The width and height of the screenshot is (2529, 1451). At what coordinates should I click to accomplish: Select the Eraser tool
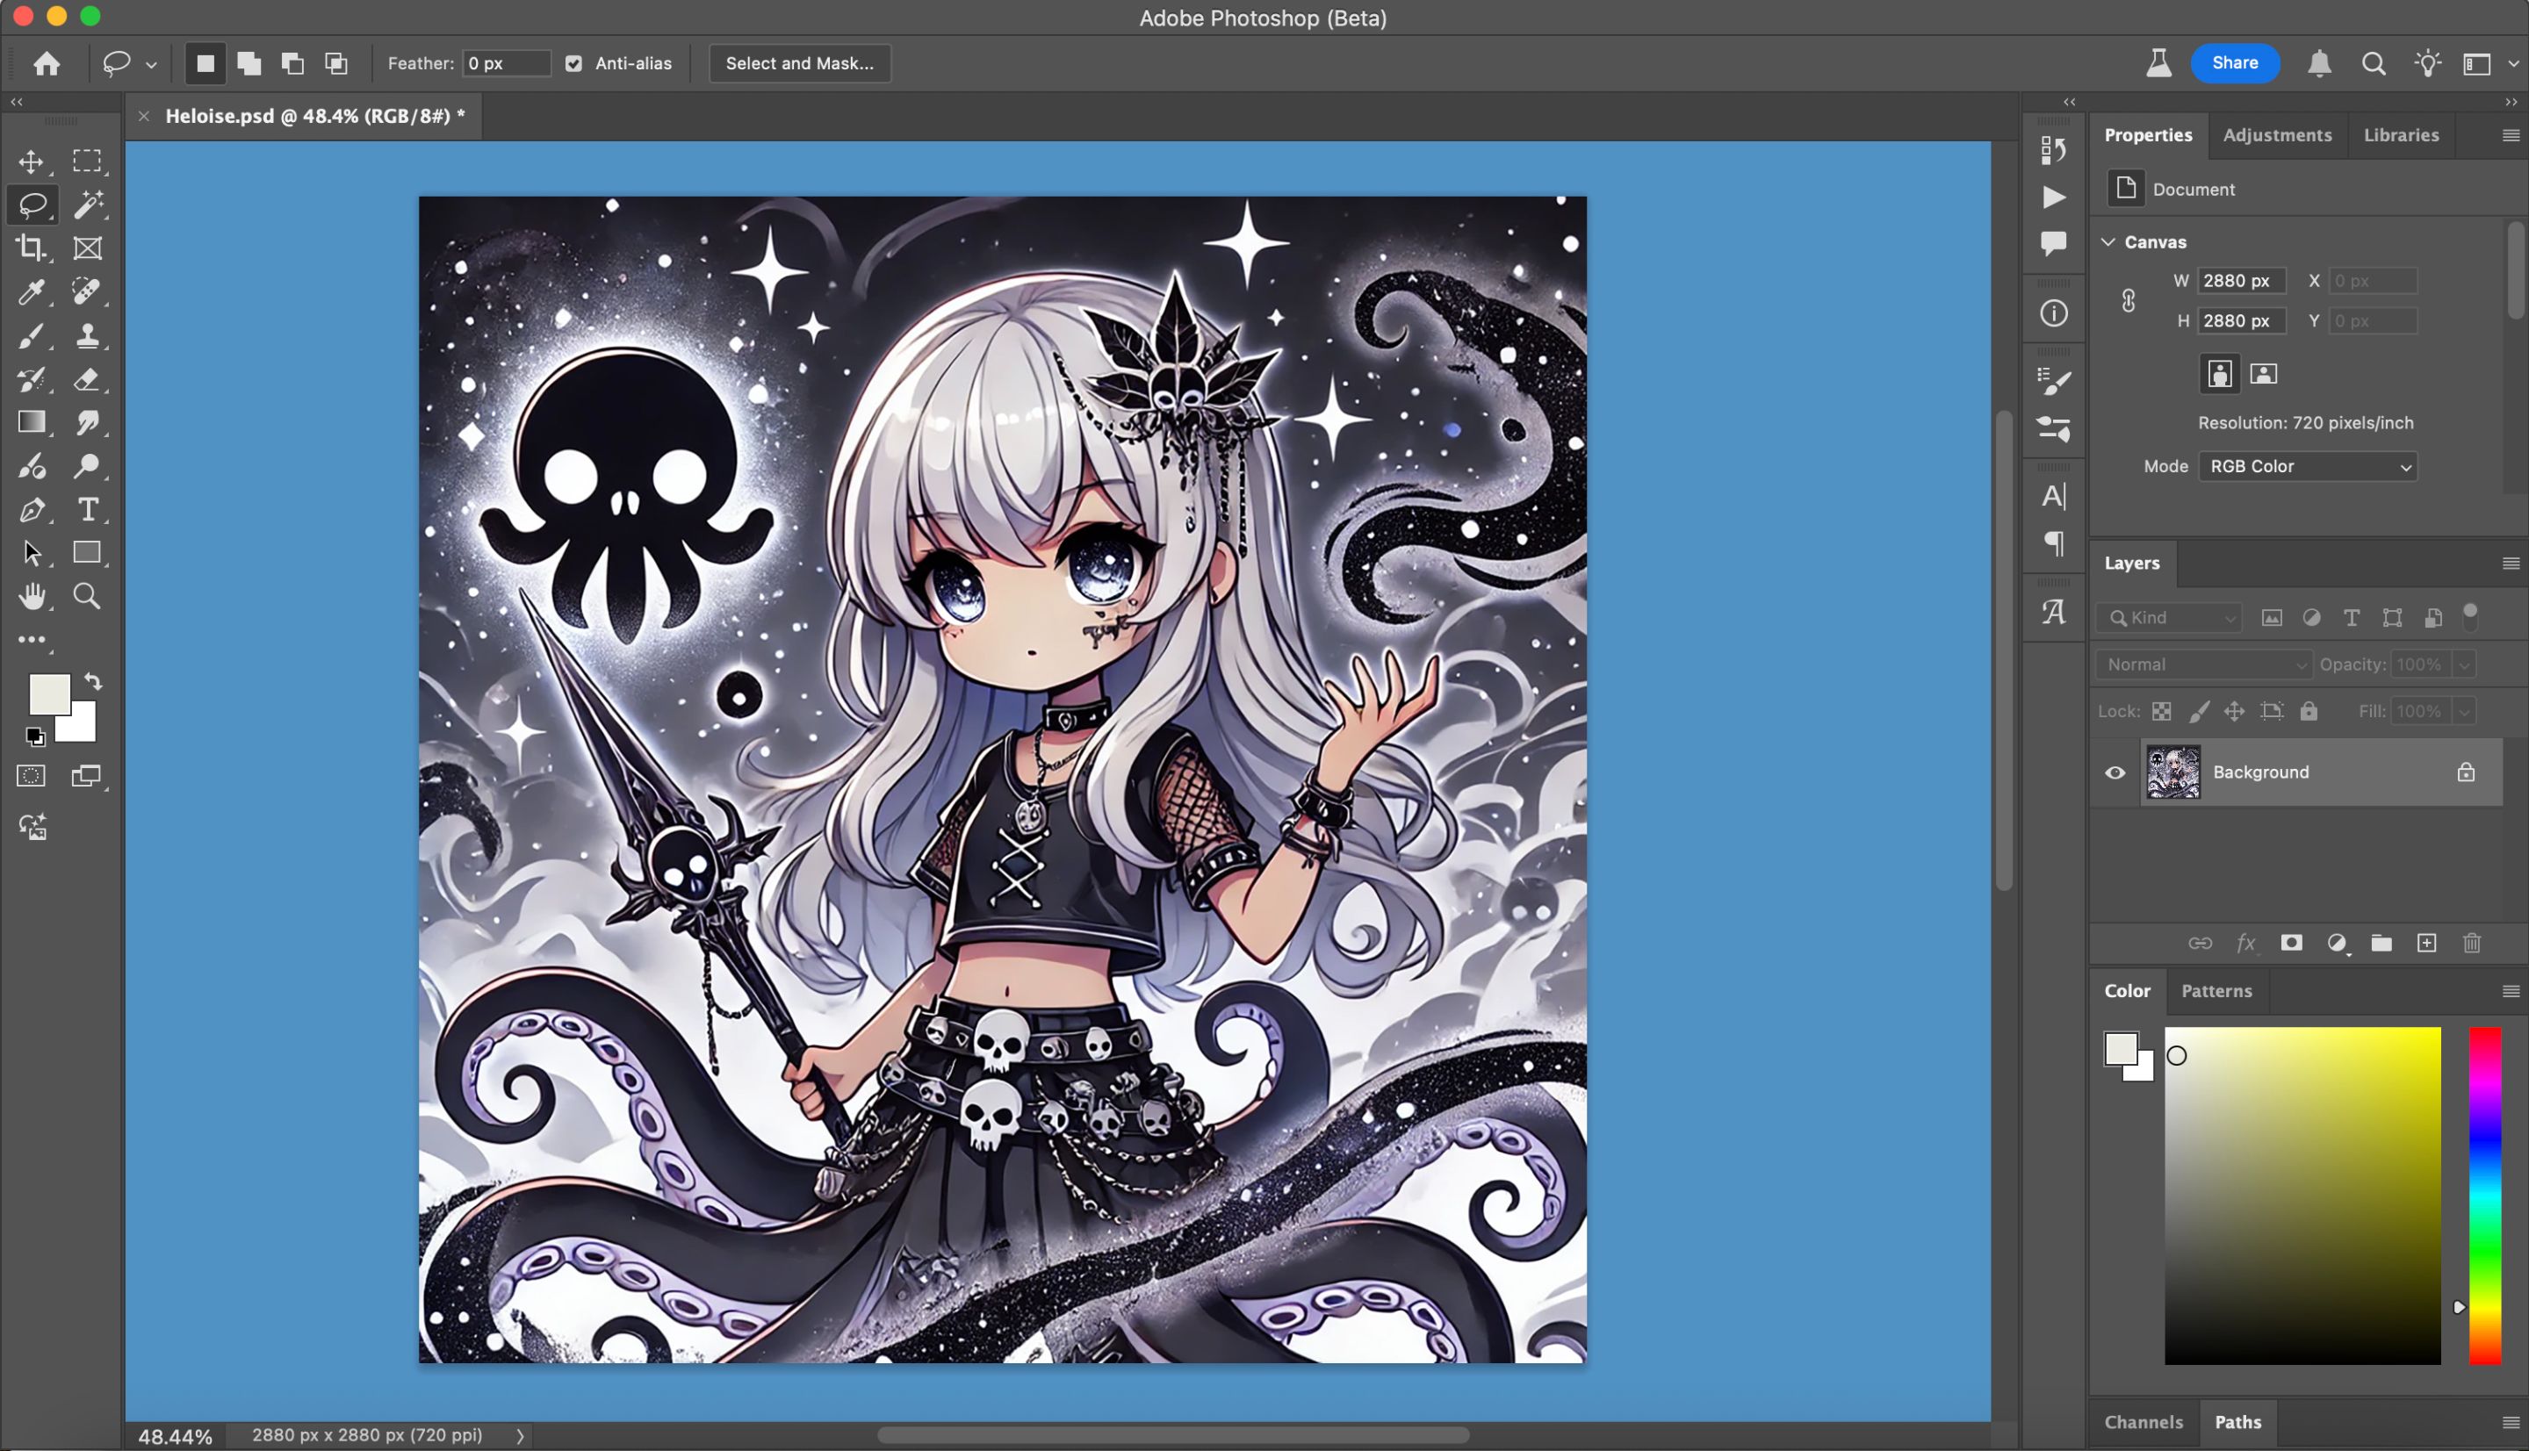coord(87,380)
